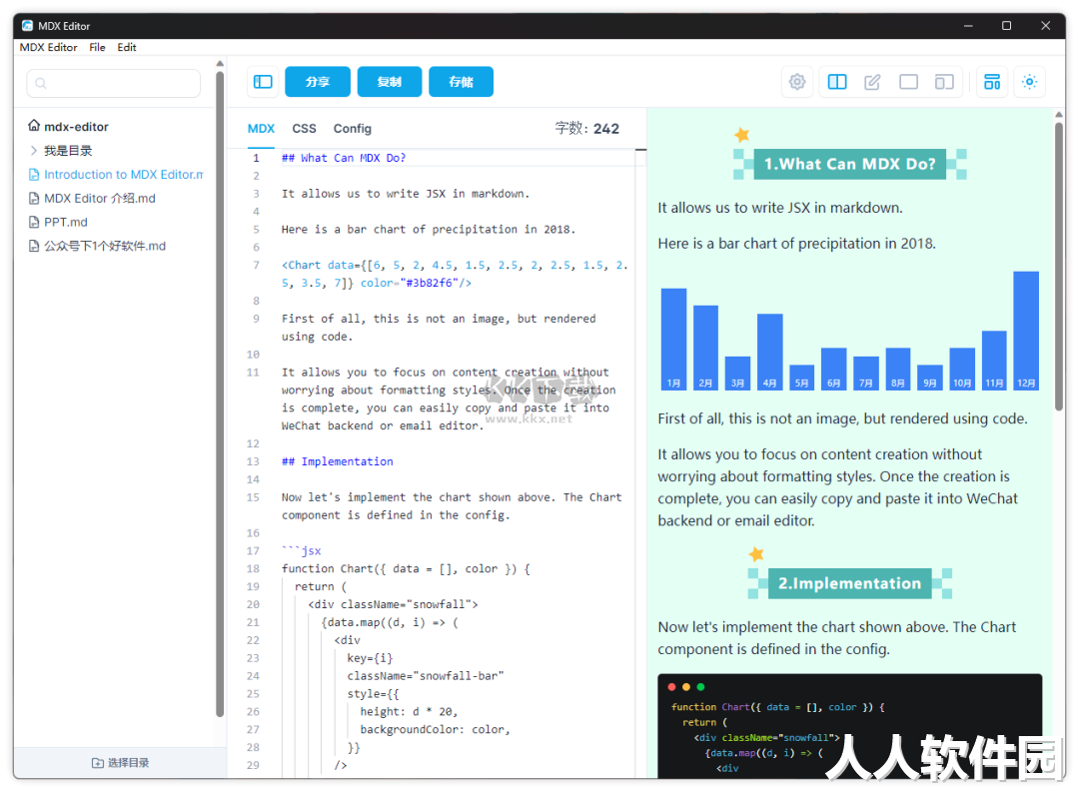Click the 复制 copy button
Viewport: 1079px width, 792px height.
coord(390,82)
